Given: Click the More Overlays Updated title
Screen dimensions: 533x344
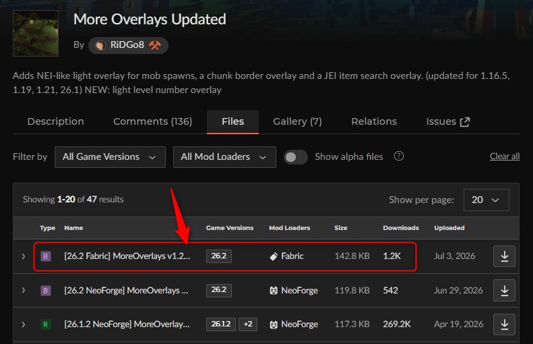Looking at the screenshot, I should [150, 20].
